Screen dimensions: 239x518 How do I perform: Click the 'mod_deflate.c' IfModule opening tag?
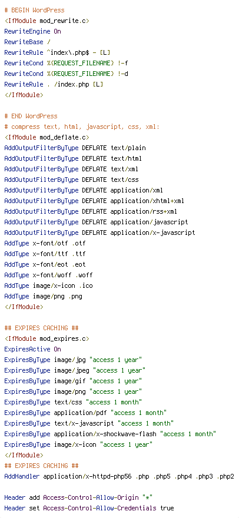click(x=47, y=137)
